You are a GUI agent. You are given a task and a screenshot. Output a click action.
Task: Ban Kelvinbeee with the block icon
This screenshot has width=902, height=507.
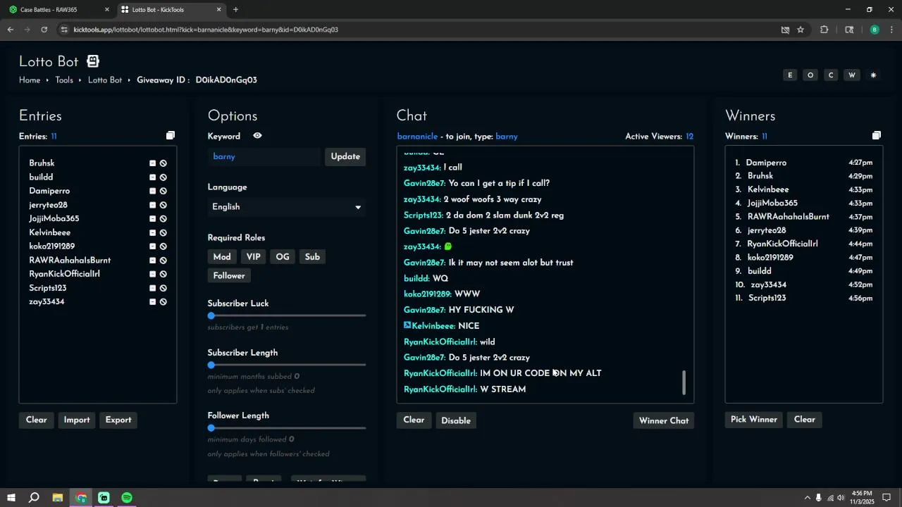[x=163, y=232]
